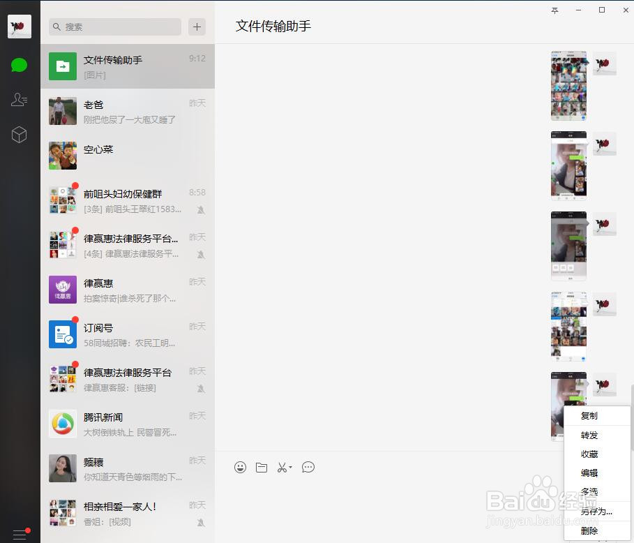Open the screenshot options dropdown arrow
Image resolution: width=634 pixels, height=543 pixels.
click(x=289, y=468)
